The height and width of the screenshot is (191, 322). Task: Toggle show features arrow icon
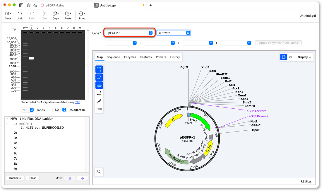99,77
